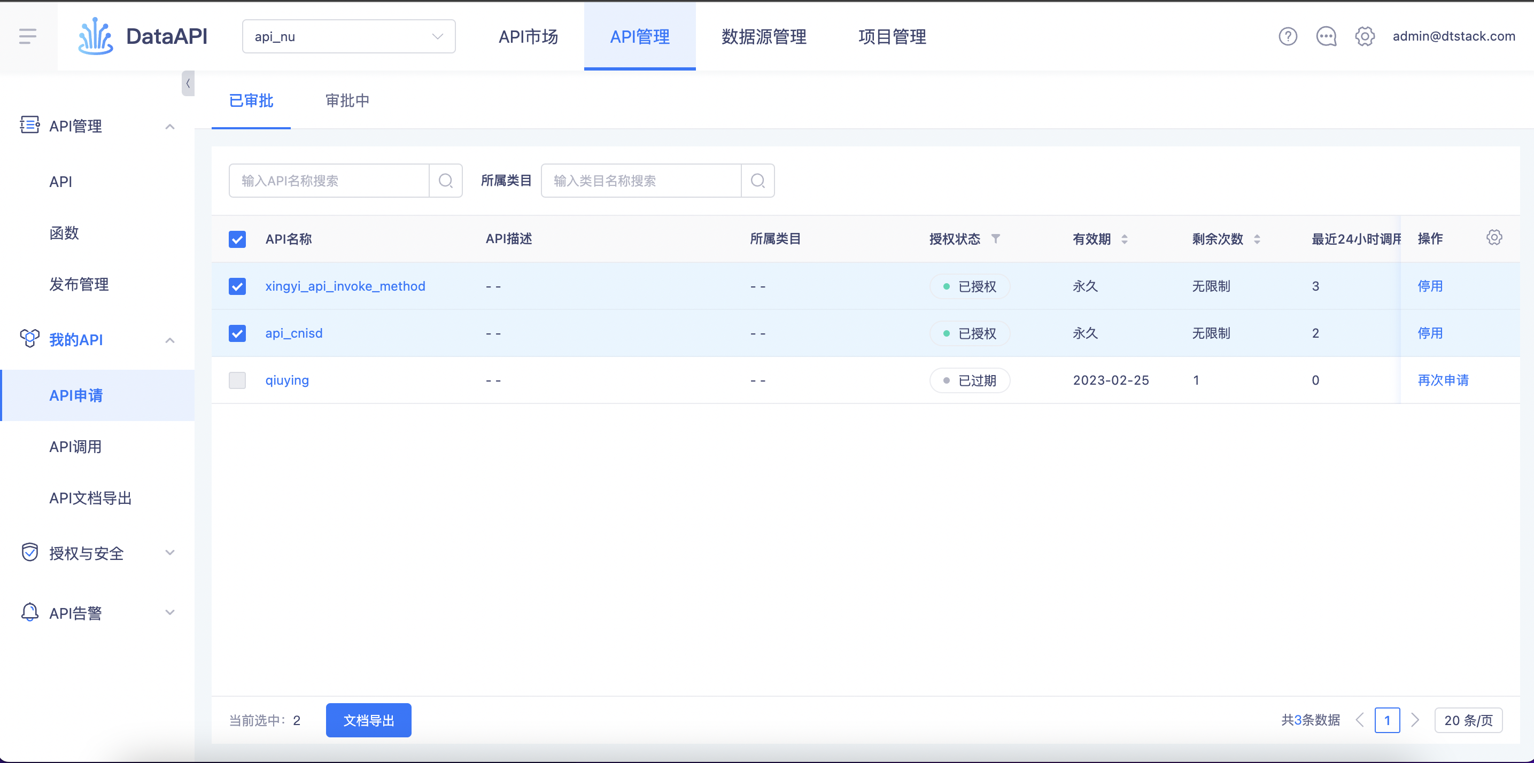This screenshot has width=1534, height=763.
Task: Open the 20 条/页 page size dropdown
Action: click(x=1468, y=720)
